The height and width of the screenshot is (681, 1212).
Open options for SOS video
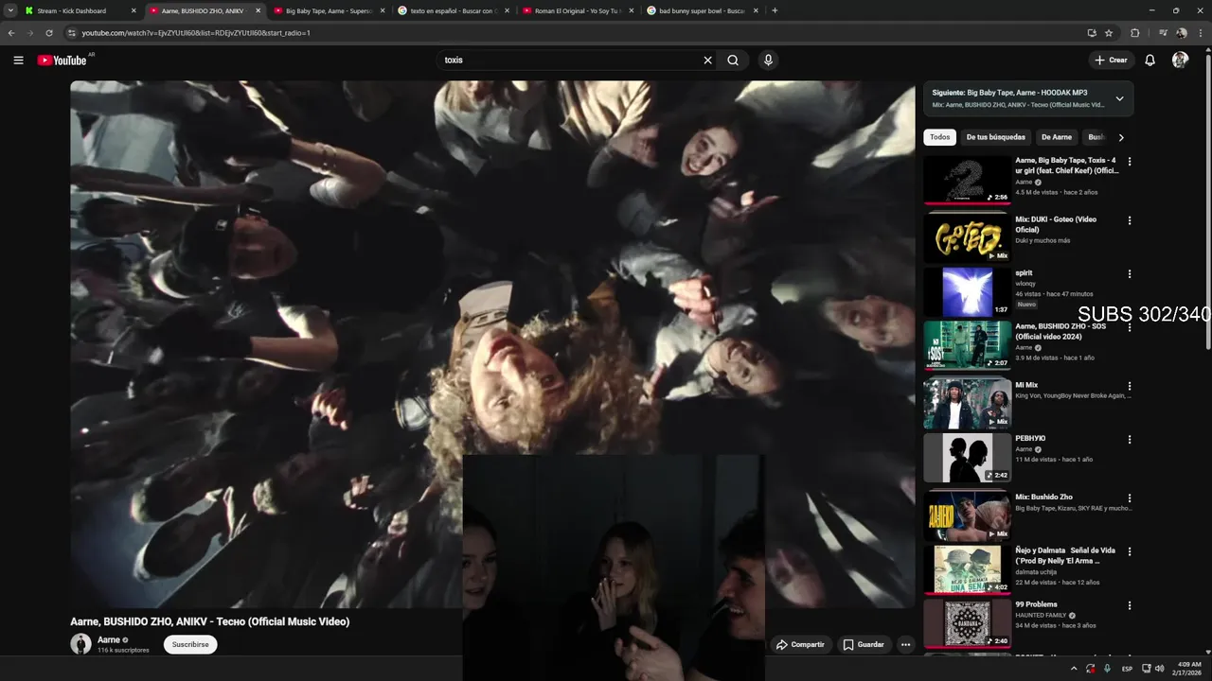pos(1129,327)
